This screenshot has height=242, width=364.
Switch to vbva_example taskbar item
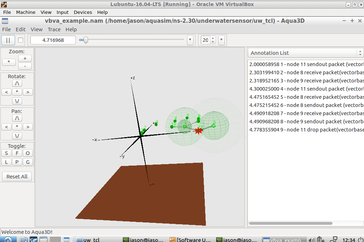point(284,240)
